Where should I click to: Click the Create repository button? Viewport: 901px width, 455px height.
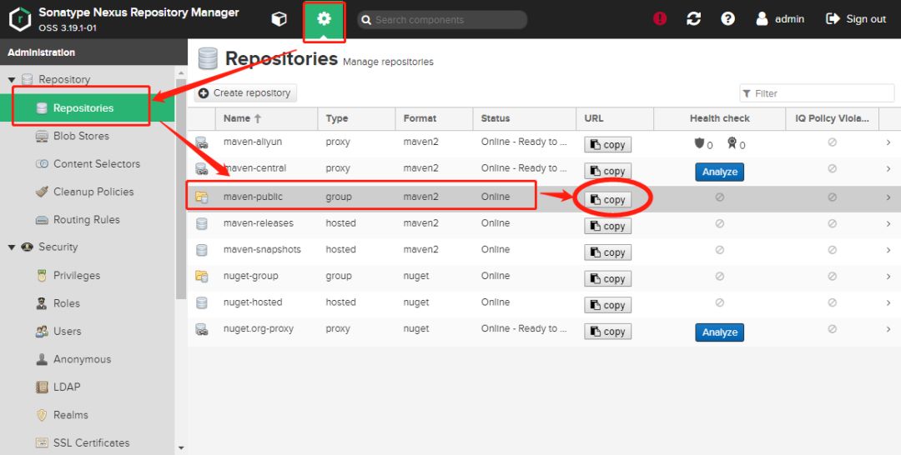pos(245,93)
